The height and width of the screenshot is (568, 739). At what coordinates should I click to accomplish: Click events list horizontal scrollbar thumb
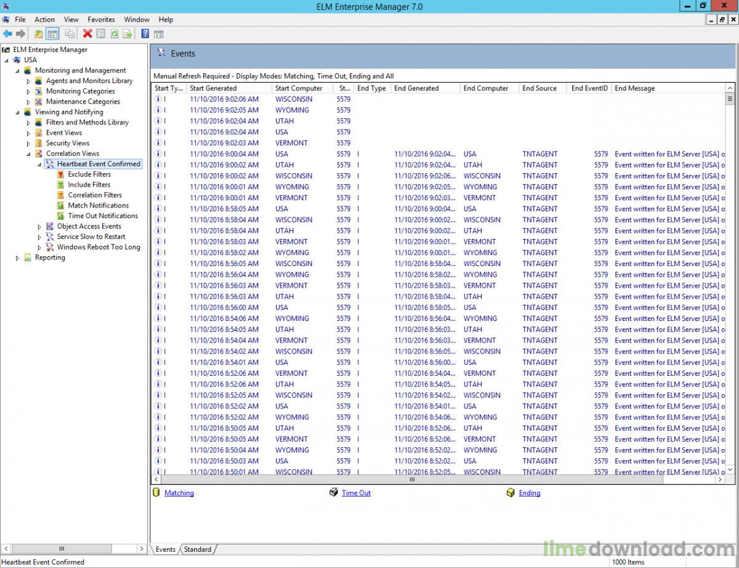pyautogui.click(x=412, y=479)
